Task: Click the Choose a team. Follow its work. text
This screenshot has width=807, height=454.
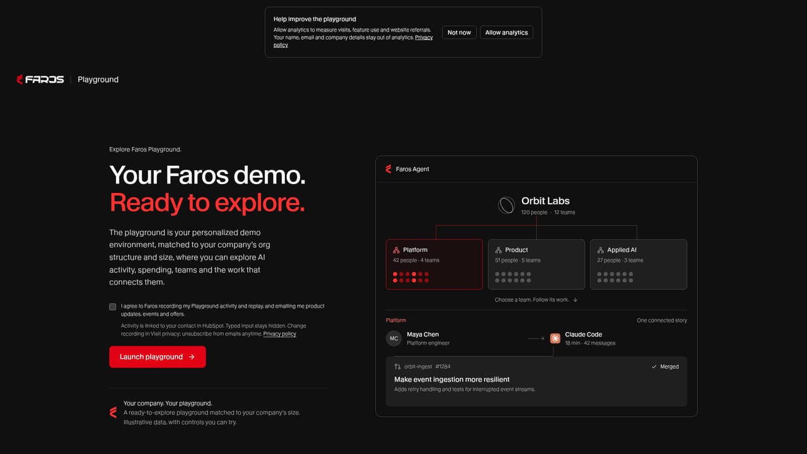Action: click(x=531, y=300)
